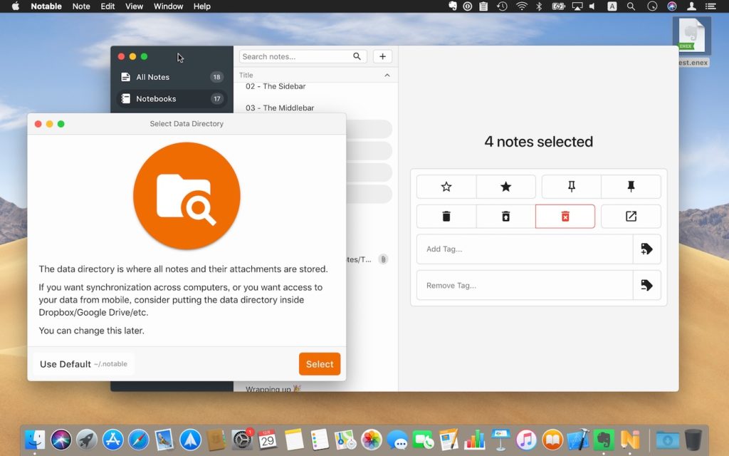
Task: Create a new note with plus button
Action: click(382, 56)
